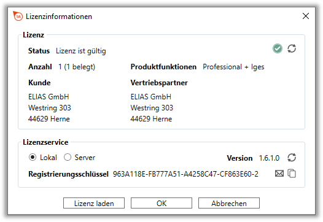Copy the registration key to clipboard
323x222 pixels.
point(292,174)
